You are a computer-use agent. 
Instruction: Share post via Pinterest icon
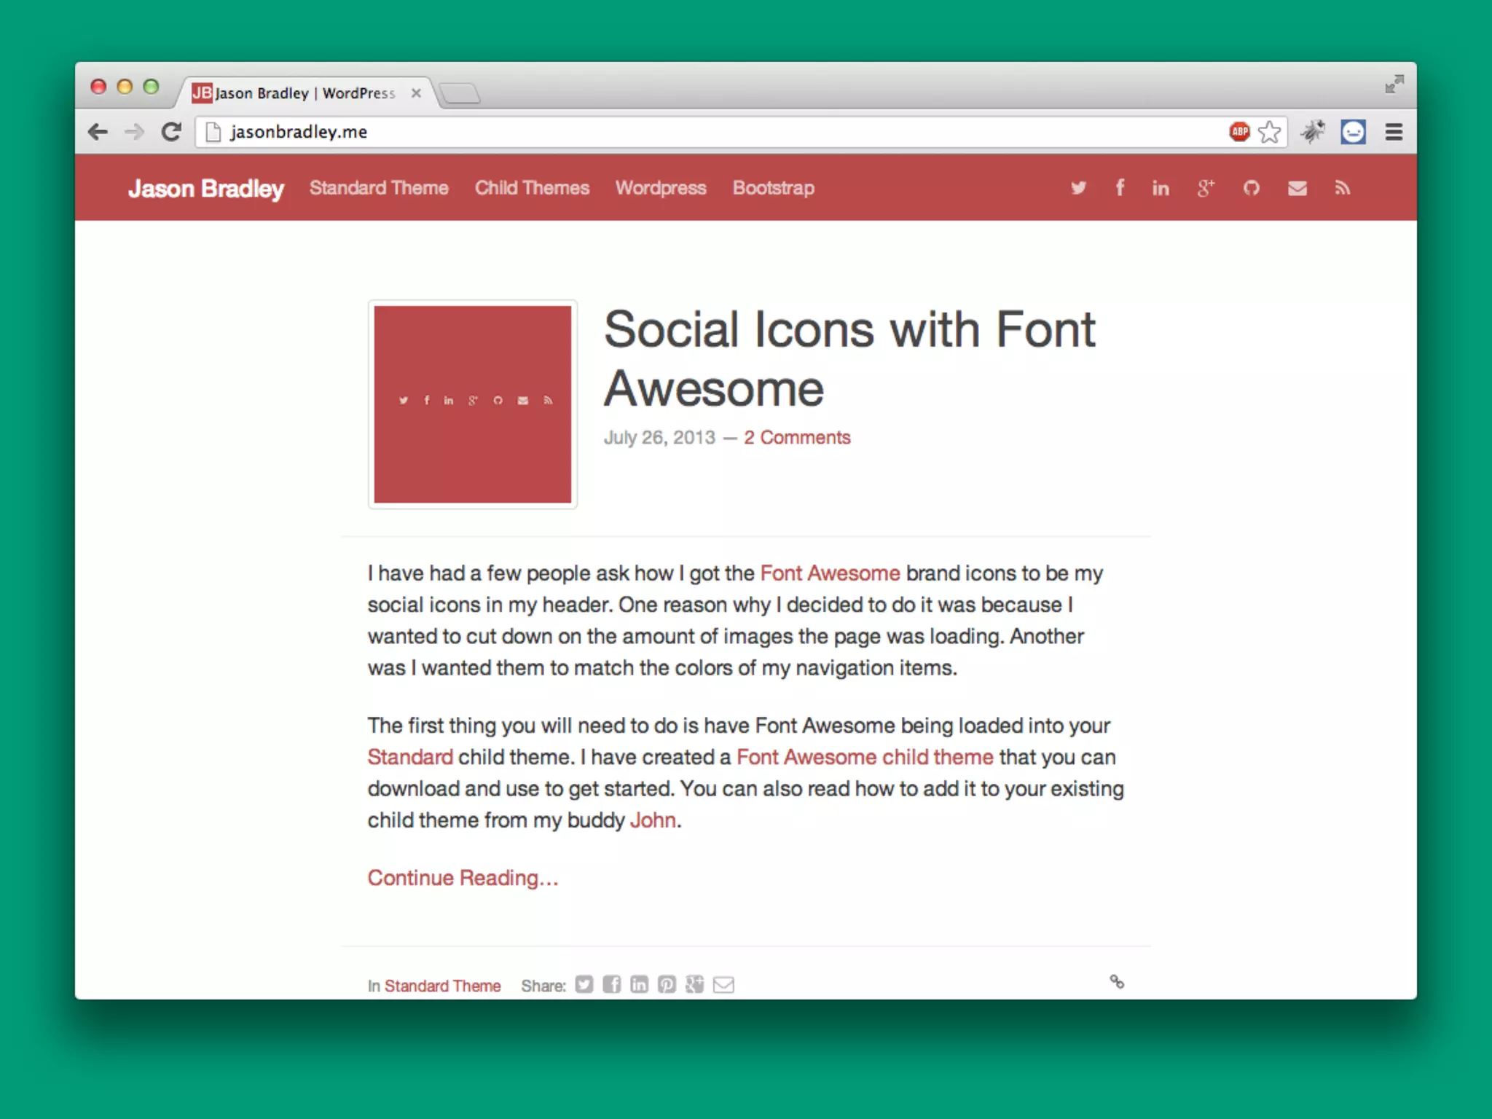[667, 985]
